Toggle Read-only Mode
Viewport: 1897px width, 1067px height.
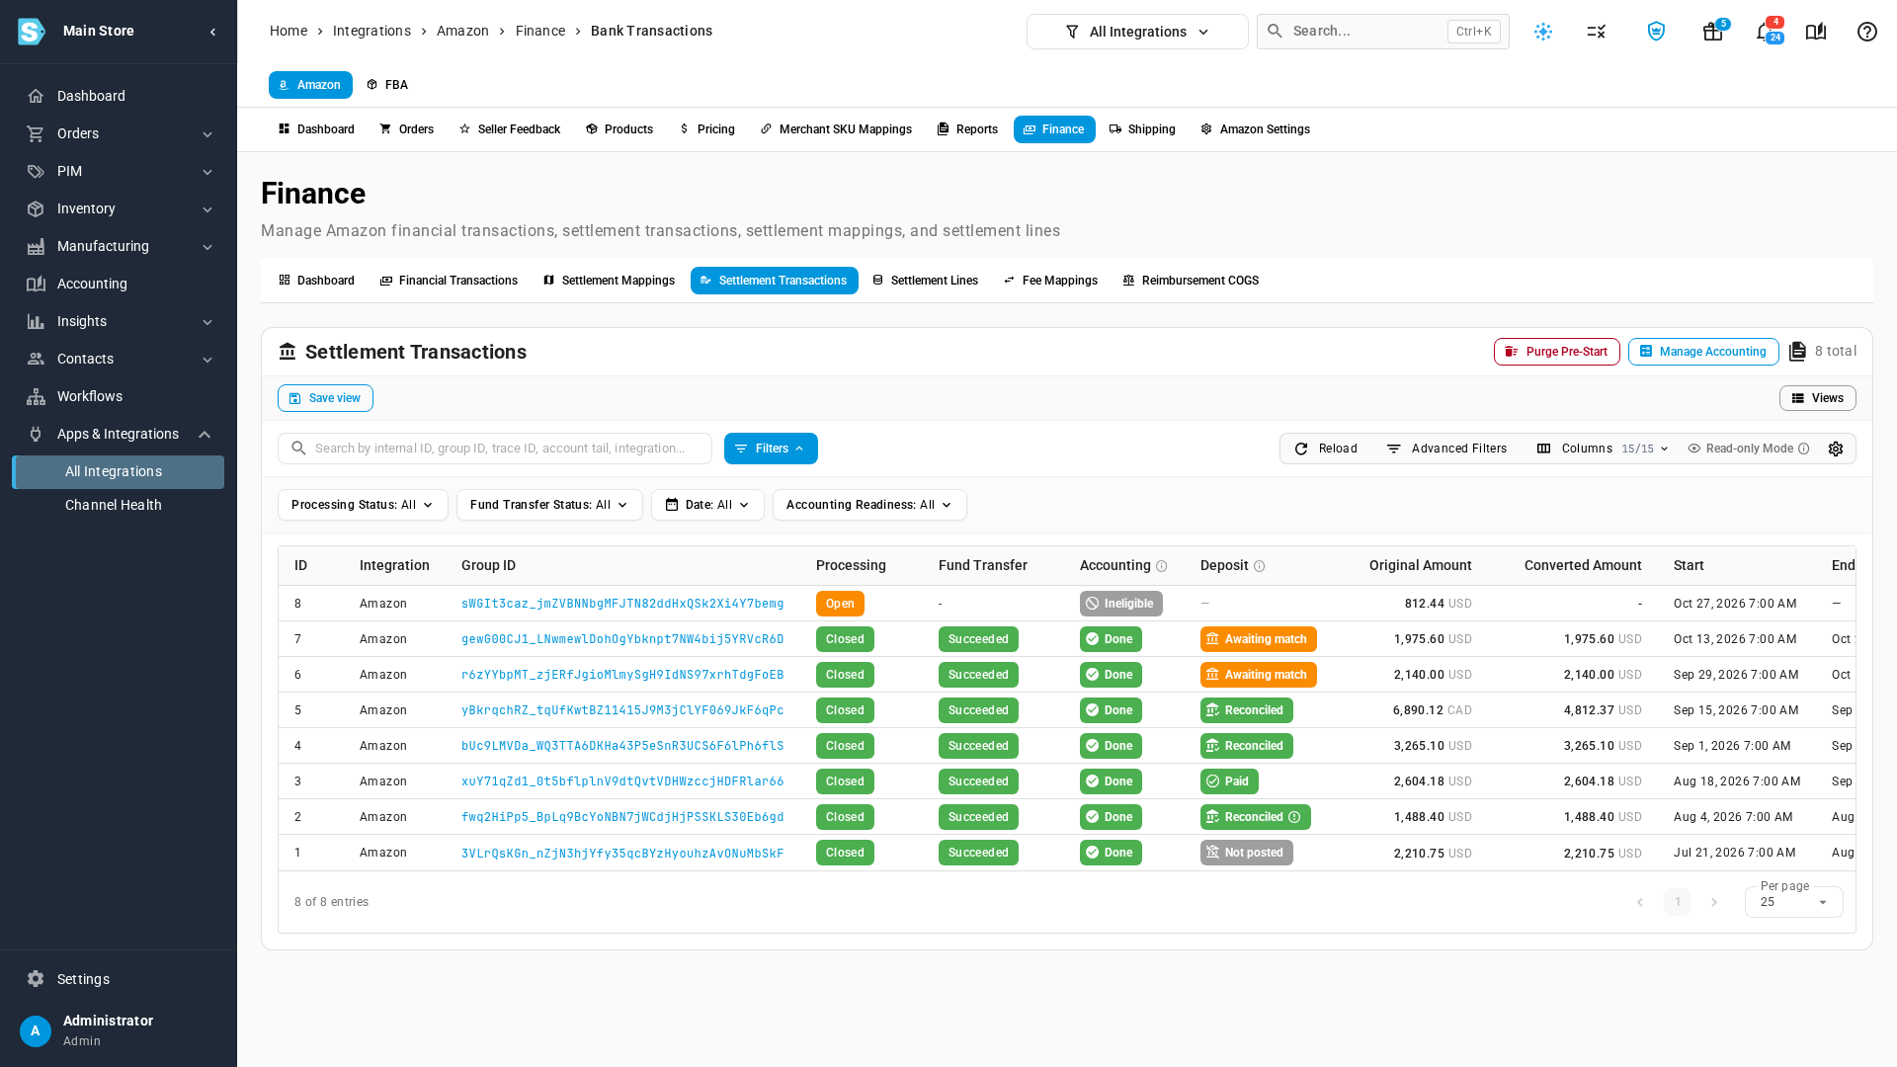(1748, 449)
